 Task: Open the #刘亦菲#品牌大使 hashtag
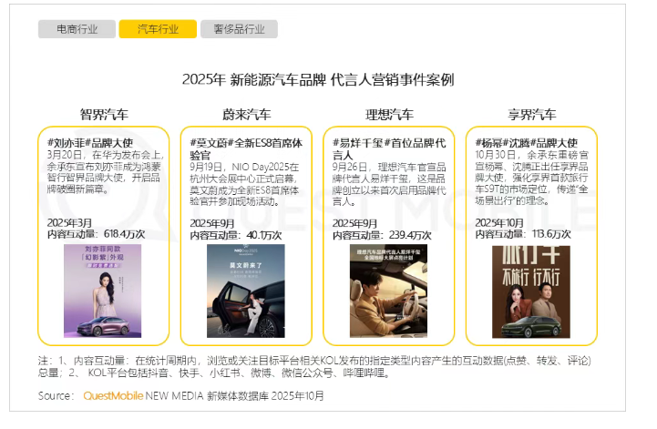(90, 143)
